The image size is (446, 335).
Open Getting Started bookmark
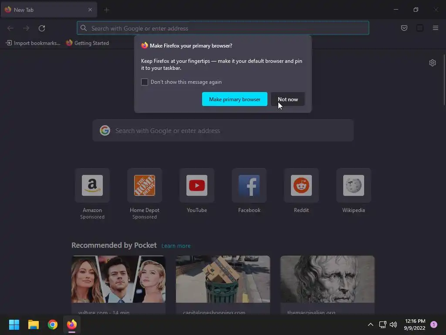(87, 43)
